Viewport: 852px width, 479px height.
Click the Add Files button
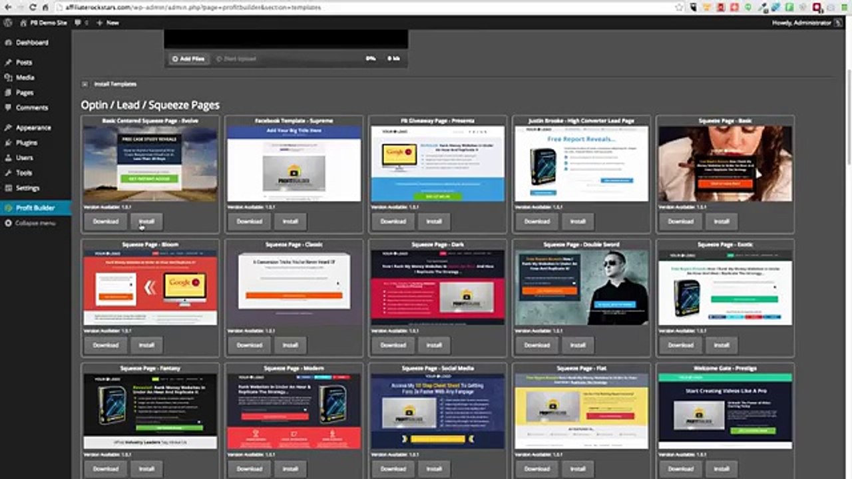click(188, 59)
